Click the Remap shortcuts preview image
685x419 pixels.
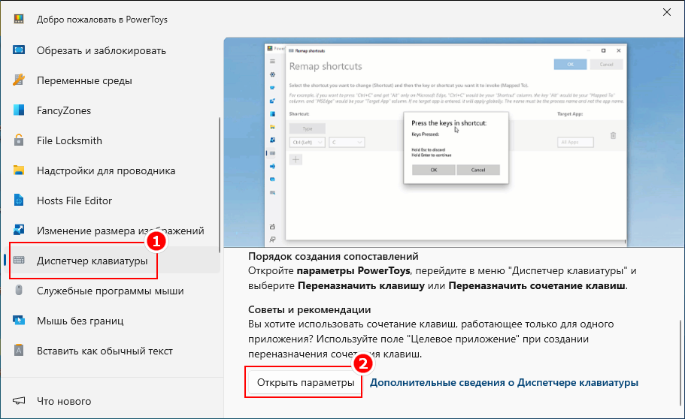[454, 142]
